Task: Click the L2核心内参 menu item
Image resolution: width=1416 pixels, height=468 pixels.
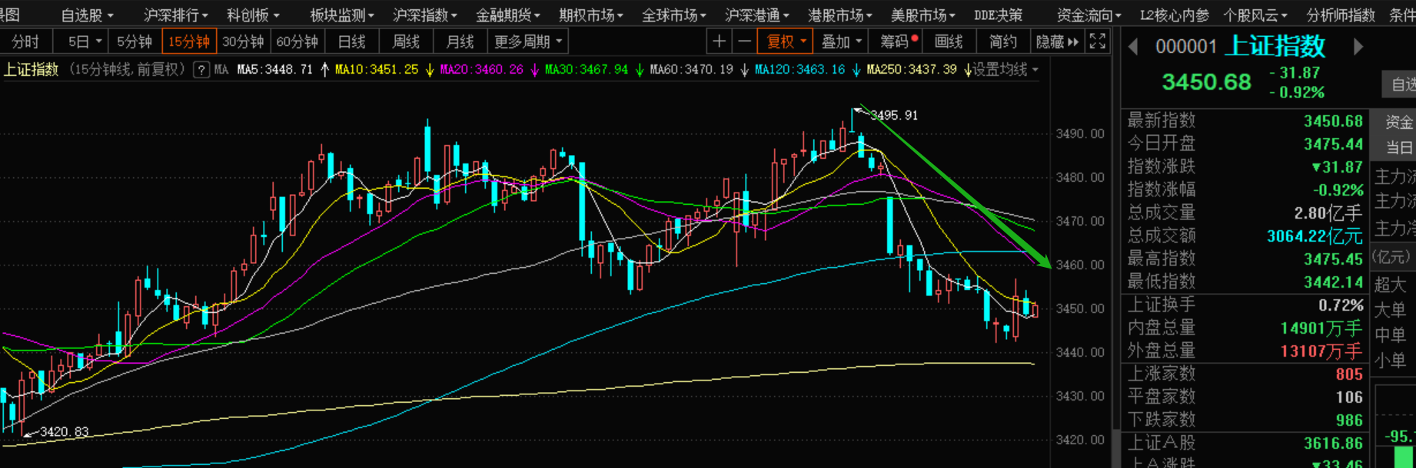Action: coord(1174,15)
